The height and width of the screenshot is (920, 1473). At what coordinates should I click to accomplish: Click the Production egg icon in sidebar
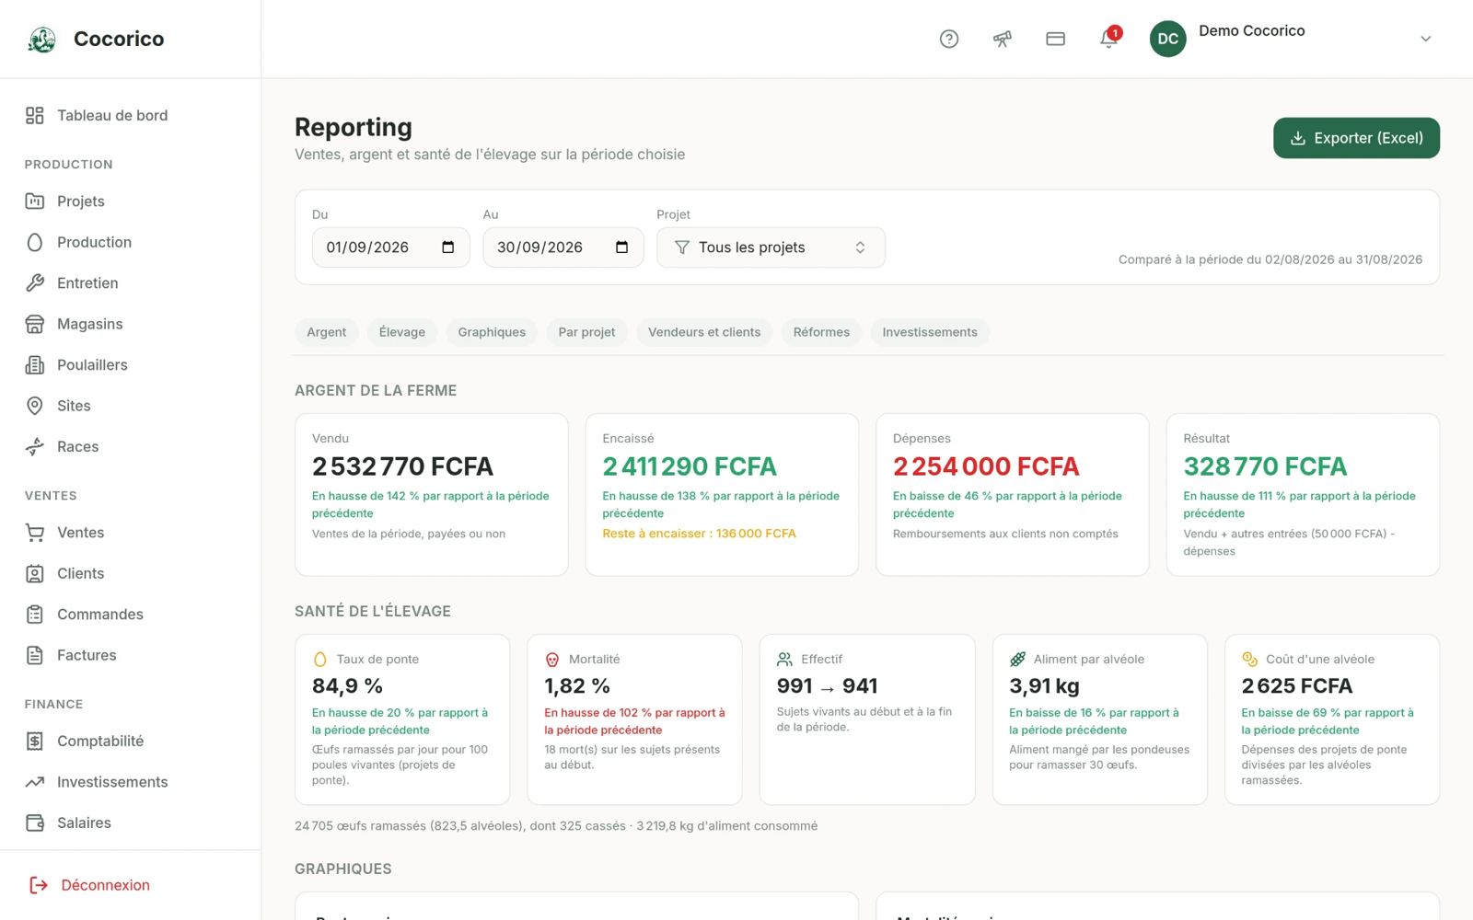point(35,242)
